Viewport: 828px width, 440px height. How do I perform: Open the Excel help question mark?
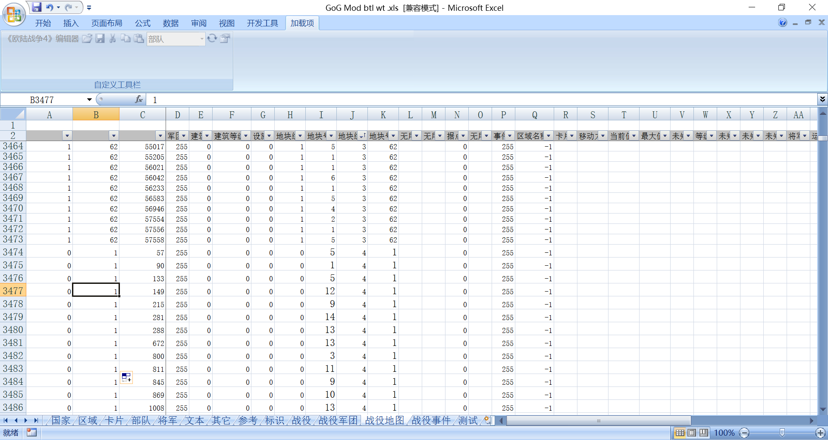click(x=783, y=22)
